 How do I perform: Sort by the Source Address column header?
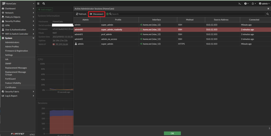point(222,20)
